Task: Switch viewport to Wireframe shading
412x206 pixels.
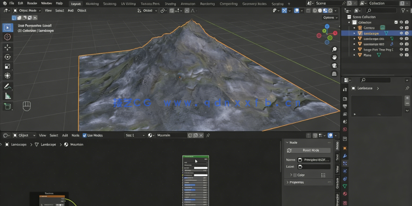Action: (x=315, y=10)
